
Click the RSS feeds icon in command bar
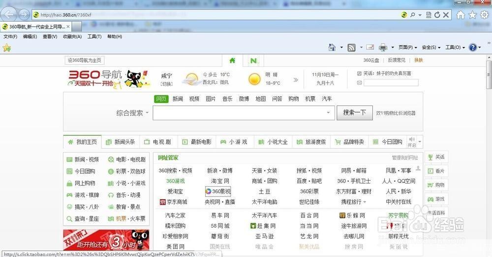point(351,48)
